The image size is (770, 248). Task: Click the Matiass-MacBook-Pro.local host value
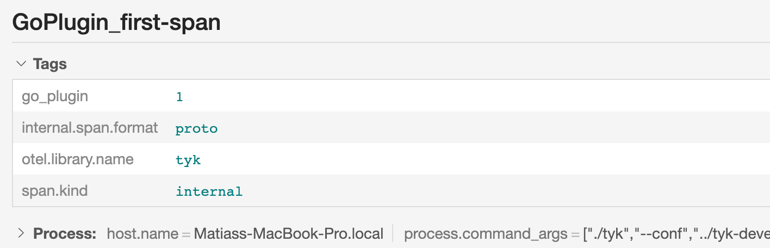[288, 234]
